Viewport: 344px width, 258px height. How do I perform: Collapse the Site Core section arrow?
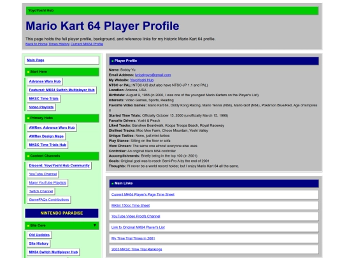pos(94,226)
